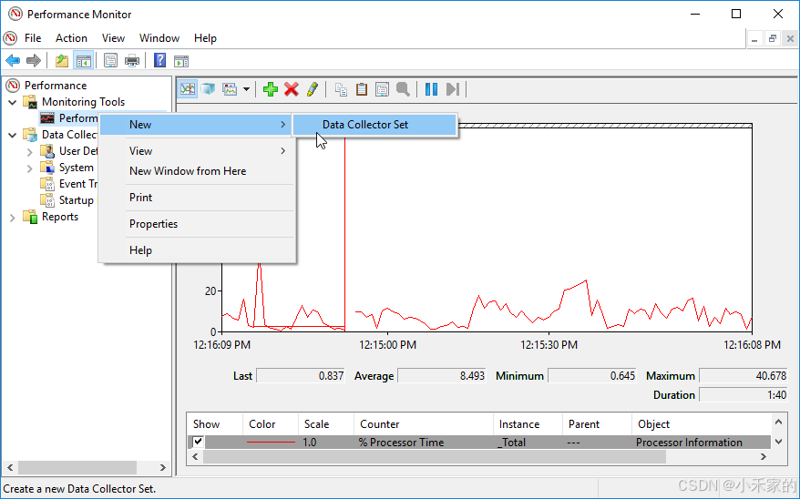Screen dimensions: 800x499
Task: Expand the View submenu arrow
Action: 283,151
